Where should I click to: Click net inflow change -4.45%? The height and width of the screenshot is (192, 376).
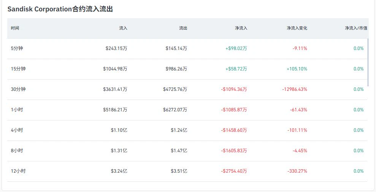pyautogui.click(x=300, y=151)
